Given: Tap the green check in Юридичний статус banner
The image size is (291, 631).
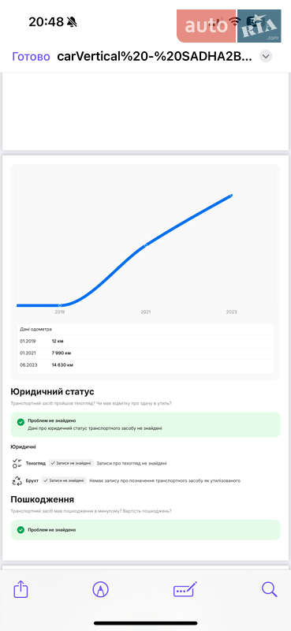Looking at the screenshot, I should [21, 422].
